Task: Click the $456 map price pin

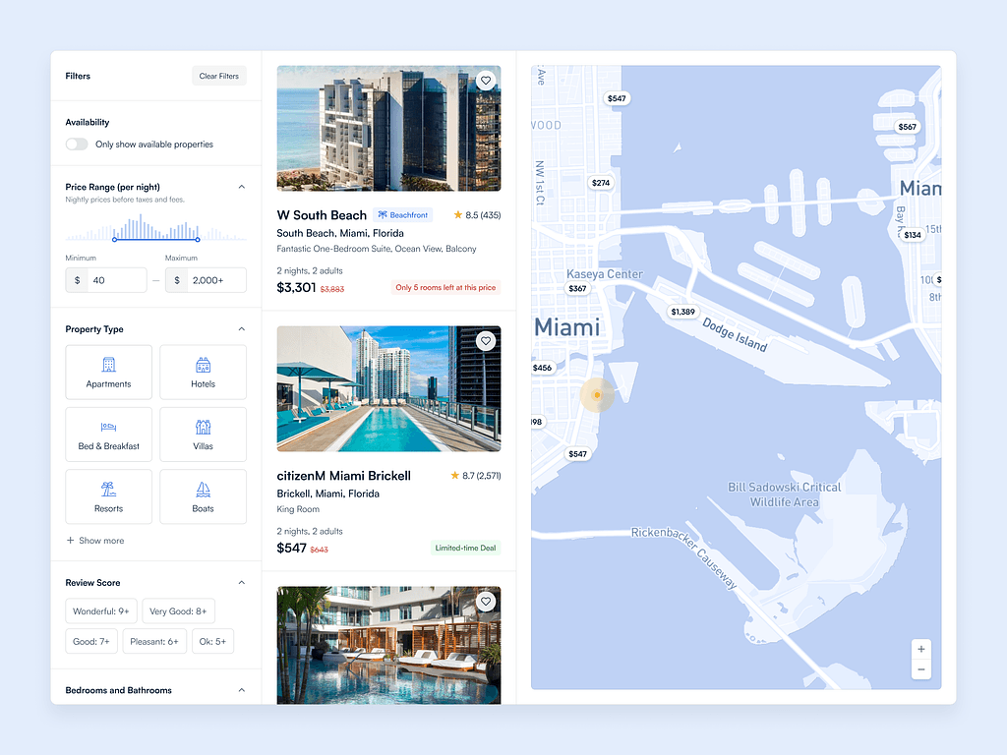Action: [542, 368]
